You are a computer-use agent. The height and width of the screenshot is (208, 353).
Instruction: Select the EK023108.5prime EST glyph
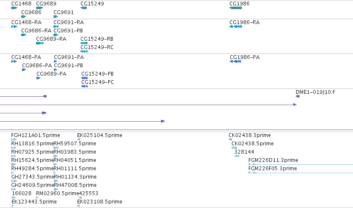pos(78,206)
